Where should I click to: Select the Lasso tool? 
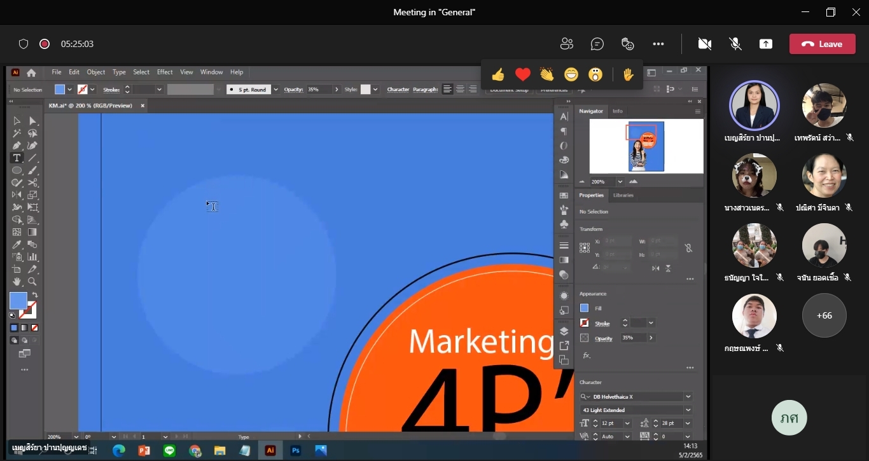(32, 134)
